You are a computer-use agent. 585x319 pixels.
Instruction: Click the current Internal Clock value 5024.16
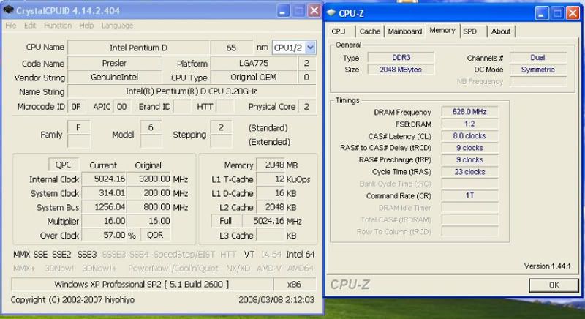104,179
